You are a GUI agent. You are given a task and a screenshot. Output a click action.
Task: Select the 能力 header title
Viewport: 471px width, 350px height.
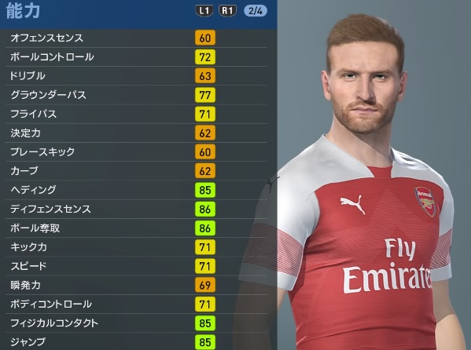[x=23, y=11]
